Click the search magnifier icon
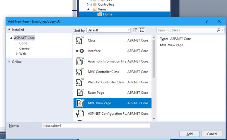The width and height of the screenshot is (227, 140). click(219, 30)
